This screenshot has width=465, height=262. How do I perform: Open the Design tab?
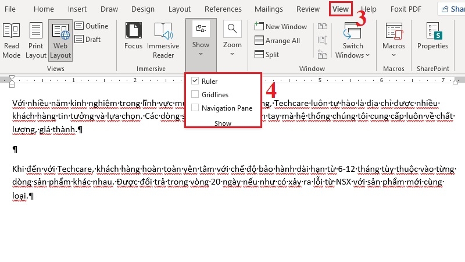[142, 9]
